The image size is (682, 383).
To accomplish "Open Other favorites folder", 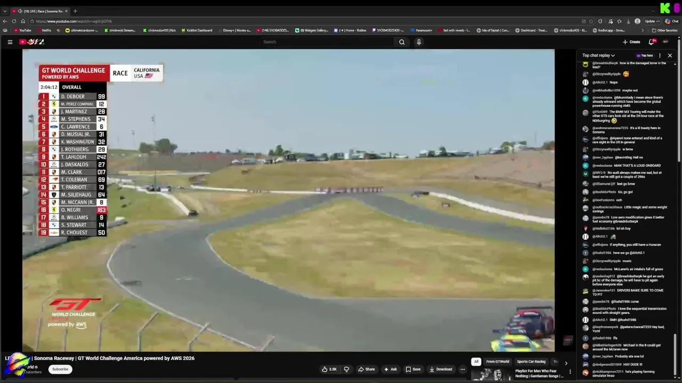I will click(x=665, y=30).
